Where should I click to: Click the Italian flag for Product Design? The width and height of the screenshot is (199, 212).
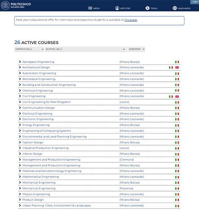tap(177, 200)
